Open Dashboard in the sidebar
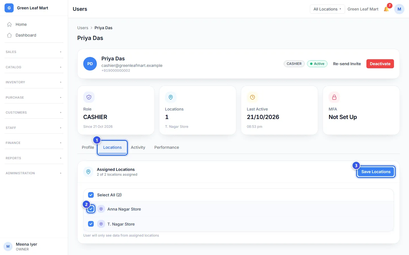 tap(34, 35)
